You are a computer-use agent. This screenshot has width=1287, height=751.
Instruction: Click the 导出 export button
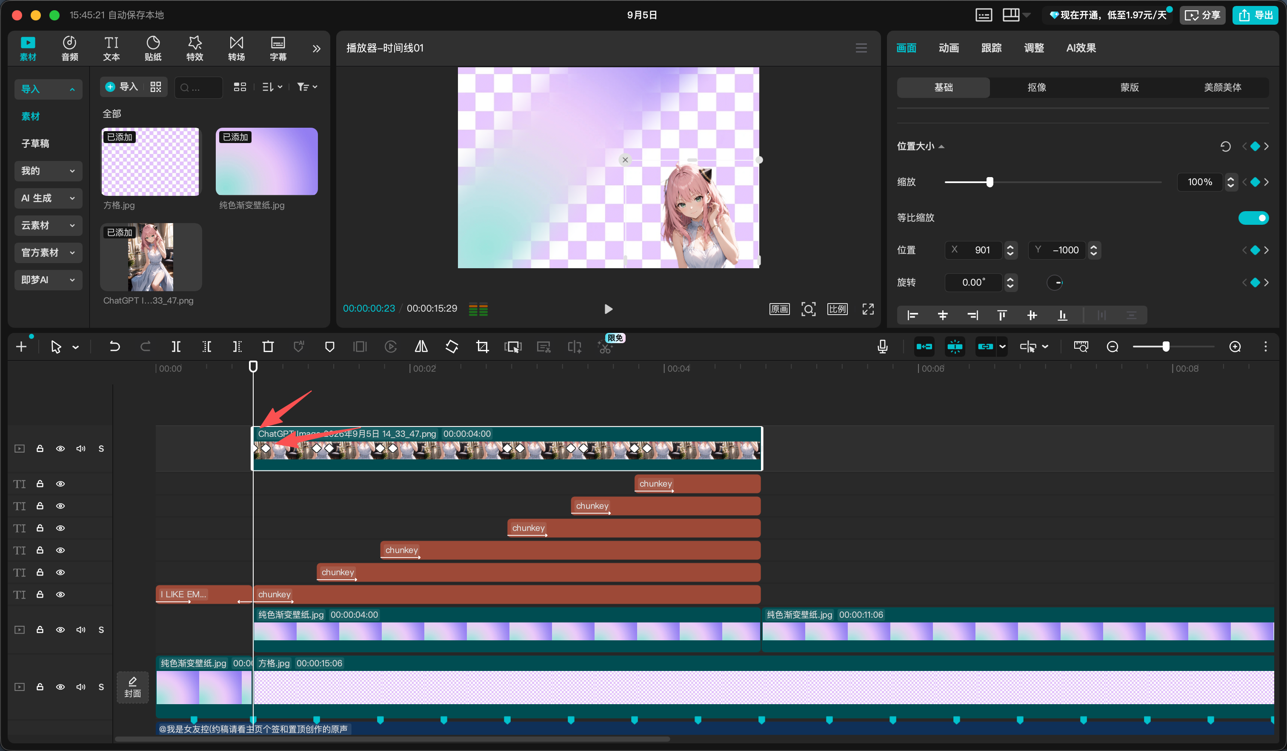click(x=1256, y=15)
